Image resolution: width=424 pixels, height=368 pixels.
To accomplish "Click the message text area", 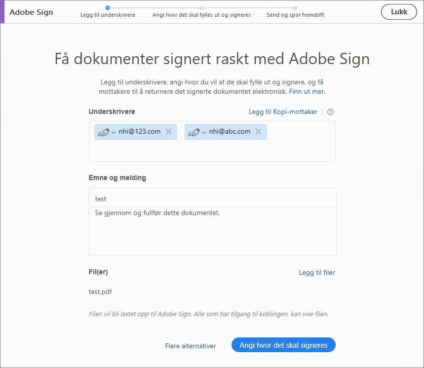I will click(212, 231).
